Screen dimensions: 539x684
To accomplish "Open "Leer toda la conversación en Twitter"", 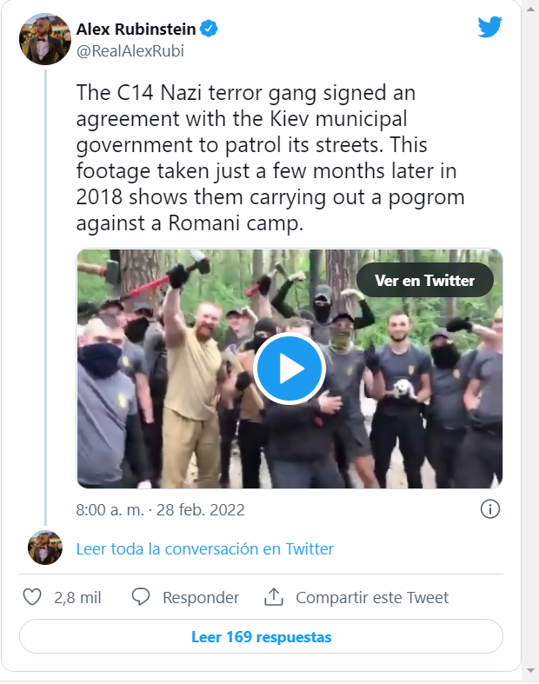I will [x=205, y=548].
